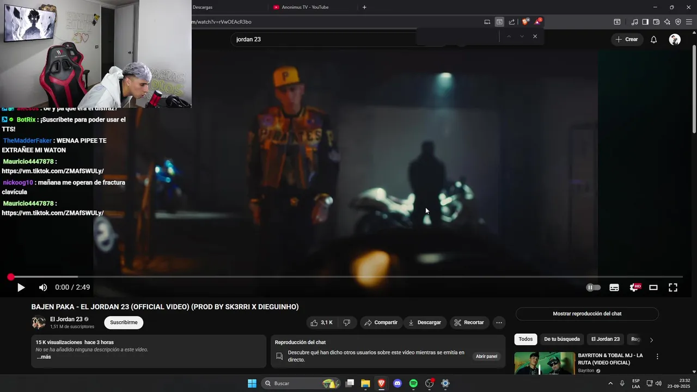The width and height of the screenshot is (697, 392).
Task: Open options menu for LA RUTA video
Action: point(657,357)
